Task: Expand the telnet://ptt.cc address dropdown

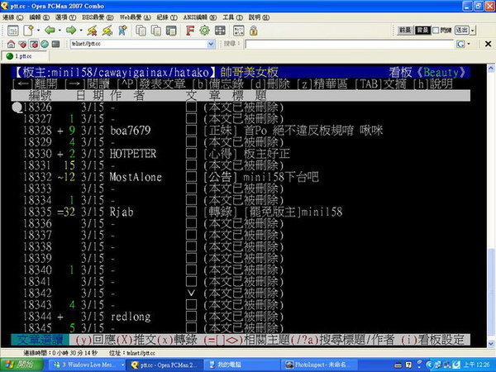Action: coord(212,44)
